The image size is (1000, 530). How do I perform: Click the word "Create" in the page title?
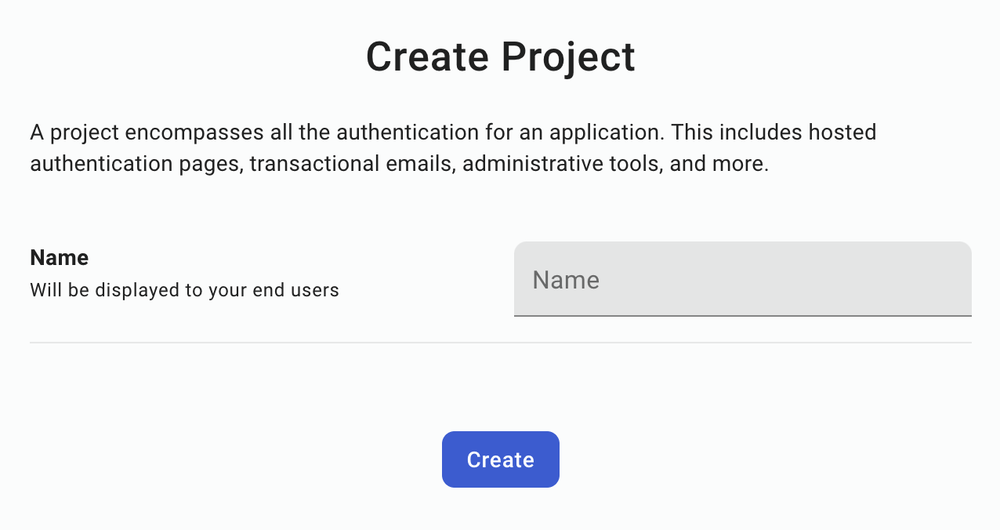pos(428,57)
